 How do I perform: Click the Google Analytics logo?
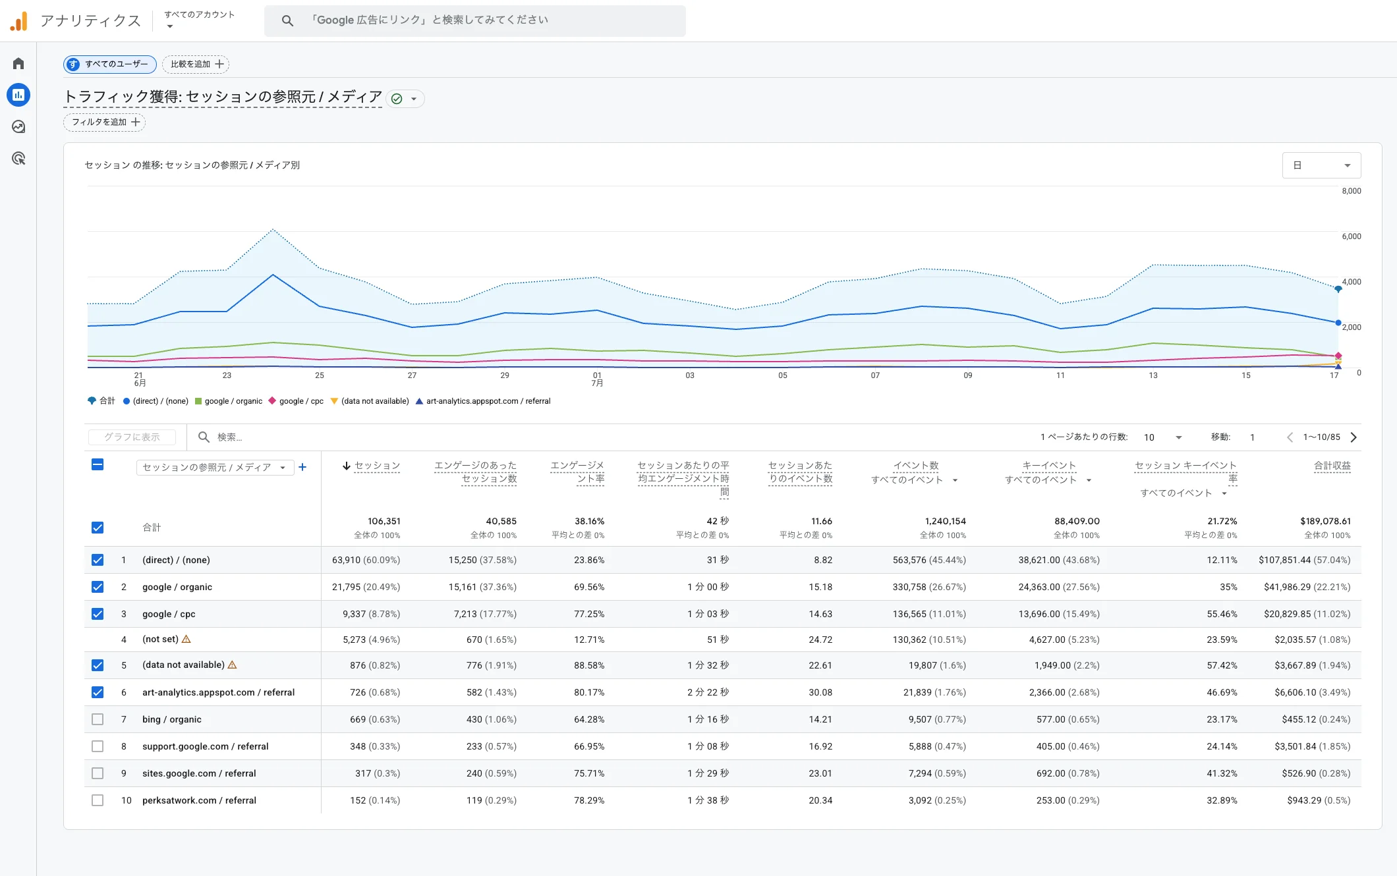point(19,21)
